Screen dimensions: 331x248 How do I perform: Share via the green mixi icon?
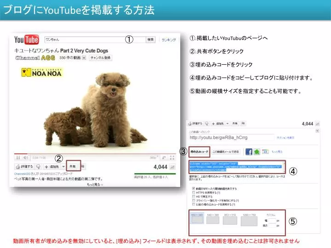pyautogui.click(x=257, y=152)
